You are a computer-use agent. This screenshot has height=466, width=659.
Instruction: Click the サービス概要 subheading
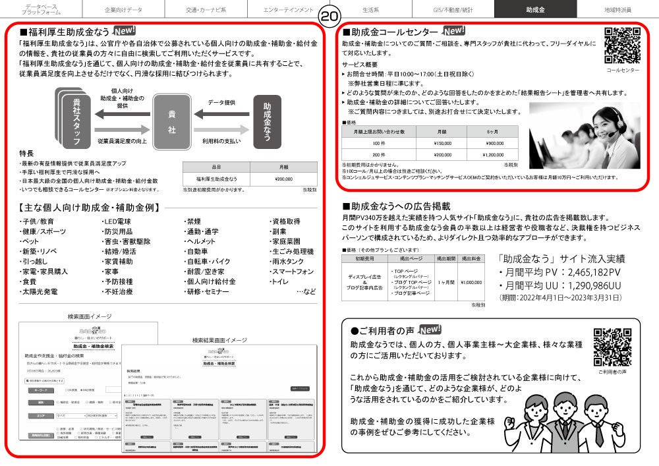click(360, 65)
